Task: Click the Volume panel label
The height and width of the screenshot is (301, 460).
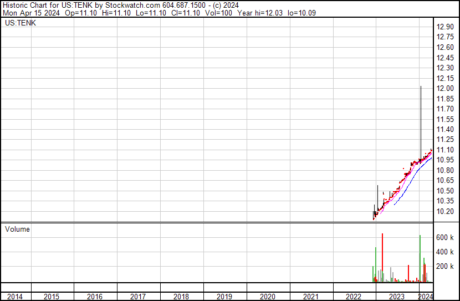Action: pos(17,229)
